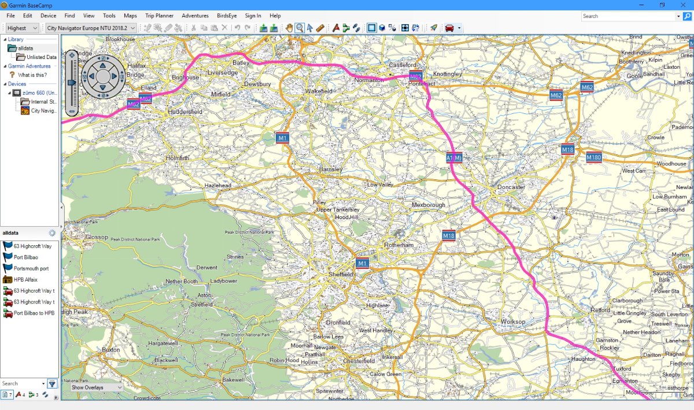This screenshot has height=410, width=694.
Task: Select the Pan (hand) map tool
Action: click(289, 28)
